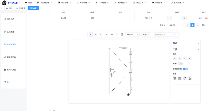Bring layer to top icon
The image size is (210, 111).
pyautogui.click(x=190, y=59)
